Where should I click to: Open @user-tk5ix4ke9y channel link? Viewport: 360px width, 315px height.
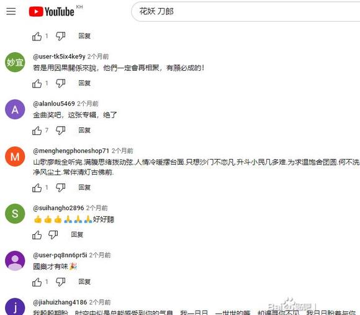coord(59,57)
